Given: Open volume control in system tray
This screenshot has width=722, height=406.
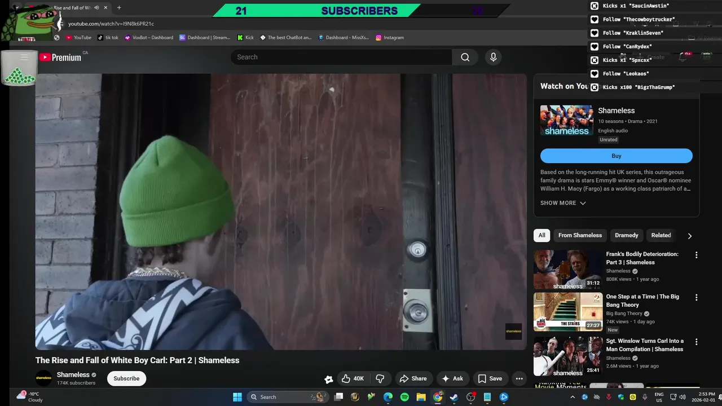Looking at the screenshot, I should [683, 397].
